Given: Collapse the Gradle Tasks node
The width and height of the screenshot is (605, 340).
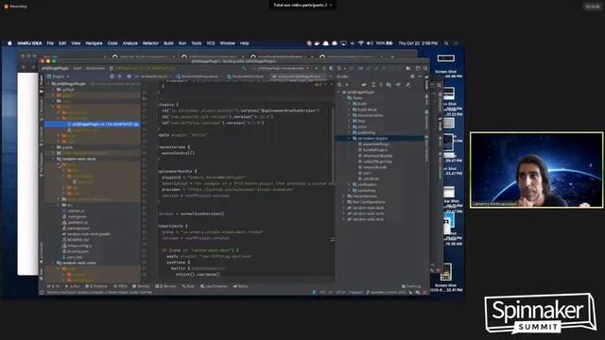Looking at the screenshot, I should tap(344, 98).
